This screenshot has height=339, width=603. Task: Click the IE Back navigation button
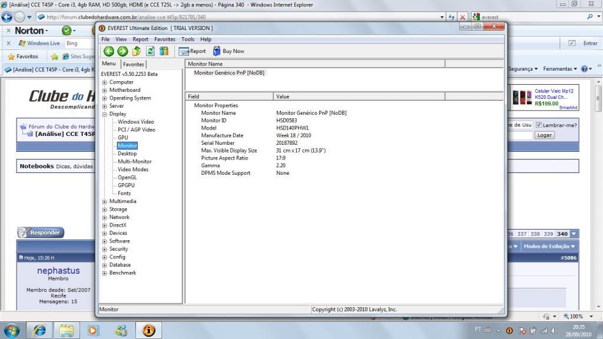coord(7,17)
